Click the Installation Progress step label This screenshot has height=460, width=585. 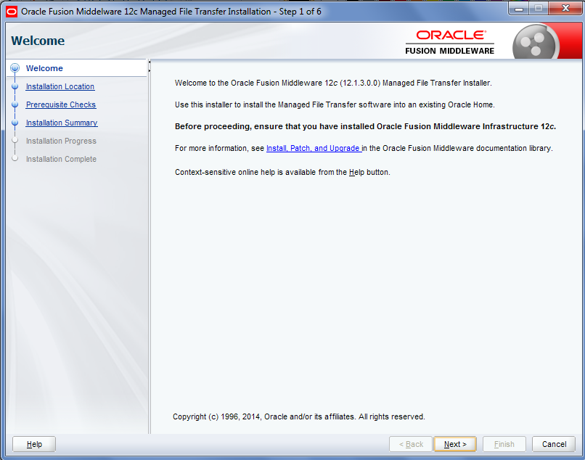(x=61, y=141)
